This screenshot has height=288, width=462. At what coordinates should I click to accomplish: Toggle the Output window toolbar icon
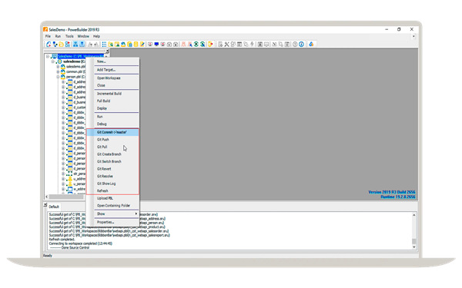pyautogui.click(x=82, y=44)
